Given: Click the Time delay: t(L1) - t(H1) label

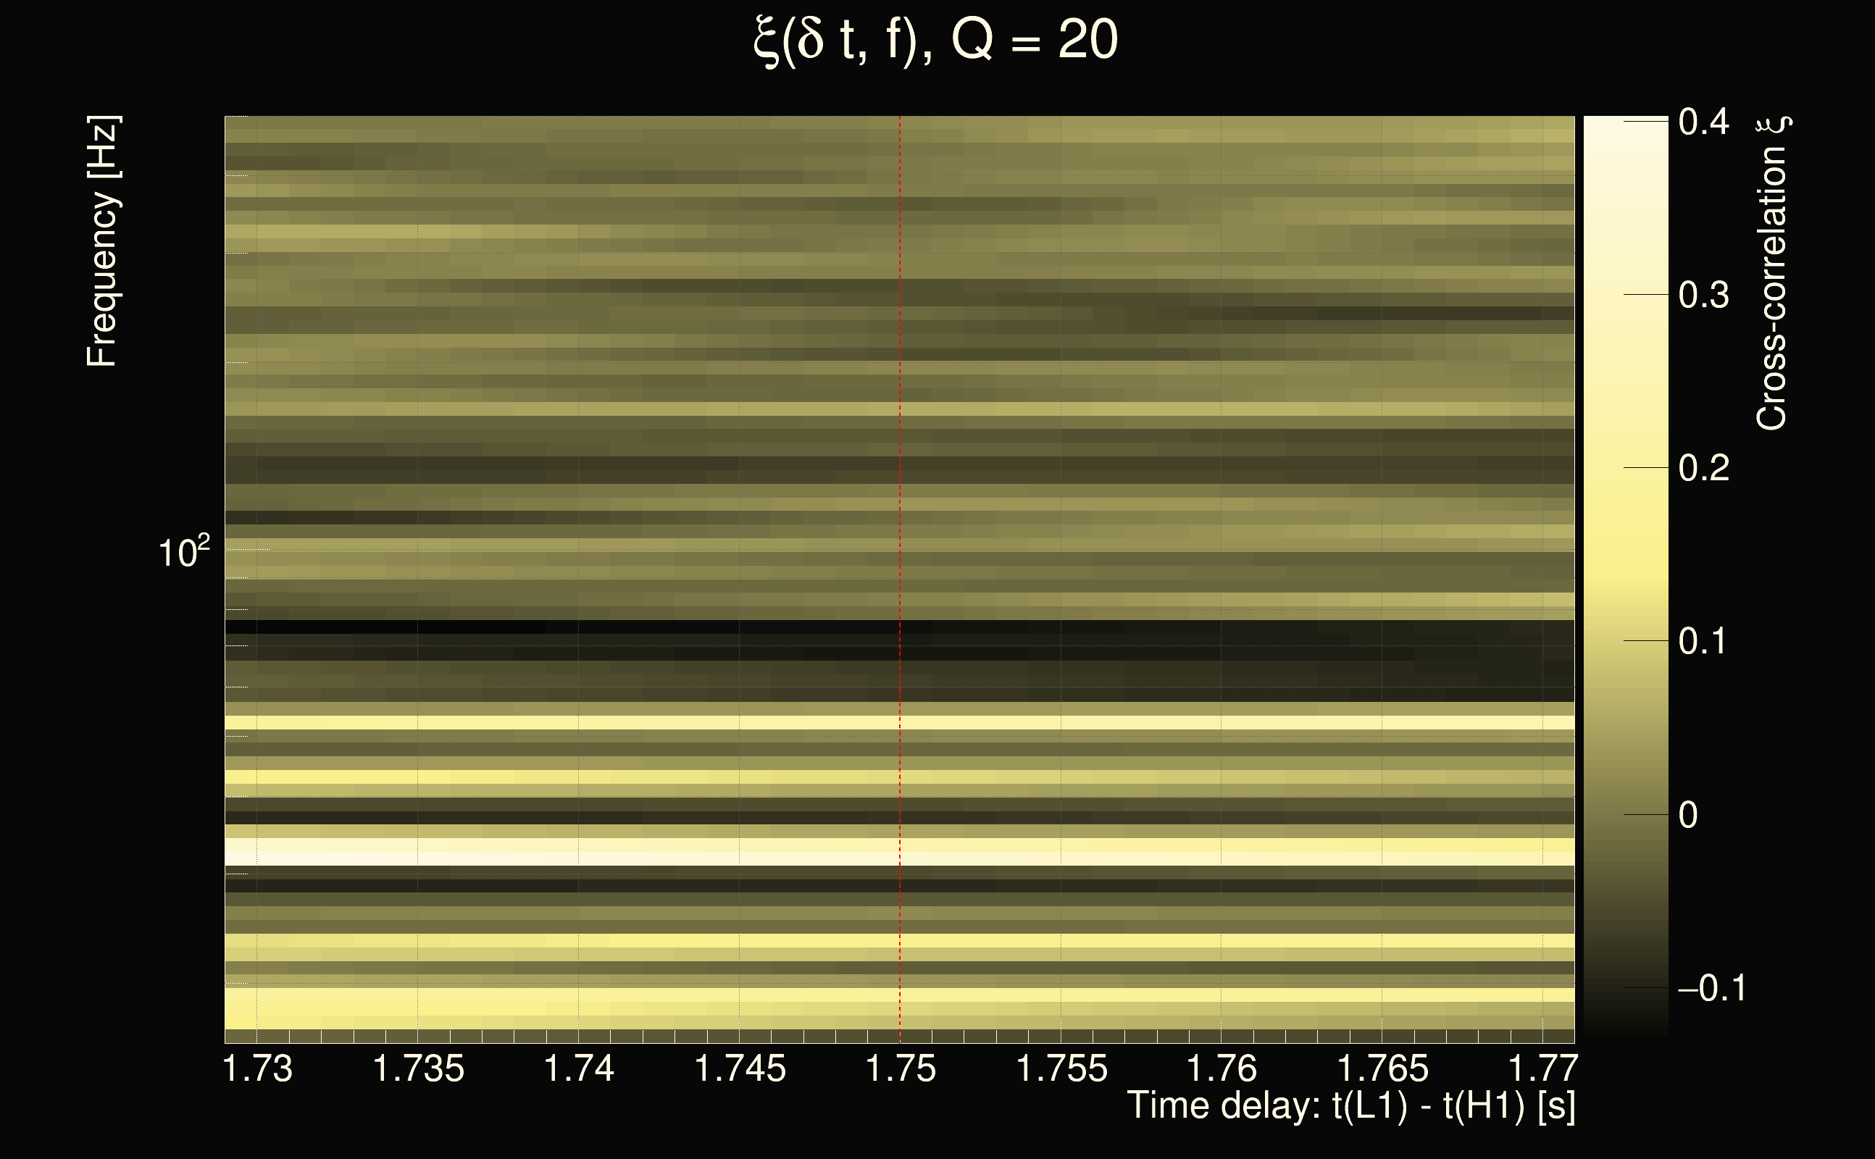Looking at the screenshot, I should coord(1350,1107).
